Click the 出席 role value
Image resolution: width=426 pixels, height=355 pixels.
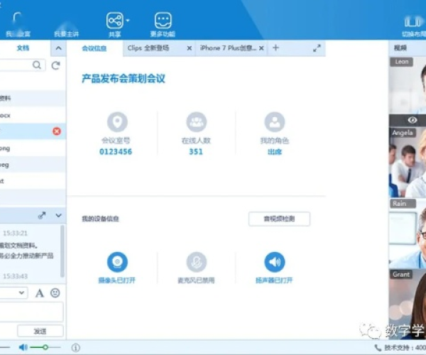[x=275, y=152]
